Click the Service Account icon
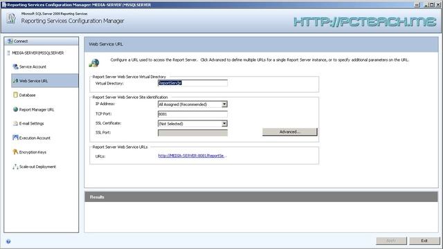Screen dimensions: 443x249 [x=15, y=66]
